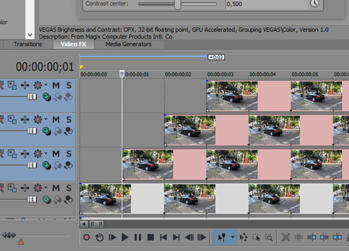The image size is (349, 251).
Task: Mute the second video track
Action: 56,120
